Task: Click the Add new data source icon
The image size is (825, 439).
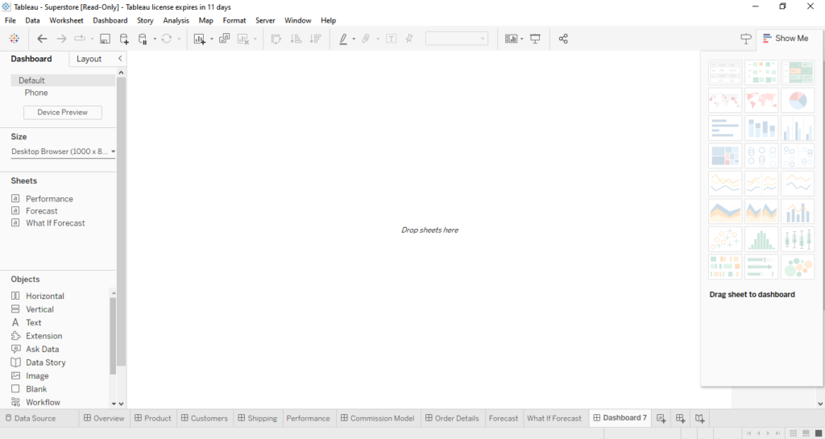Action: tap(124, 39)
